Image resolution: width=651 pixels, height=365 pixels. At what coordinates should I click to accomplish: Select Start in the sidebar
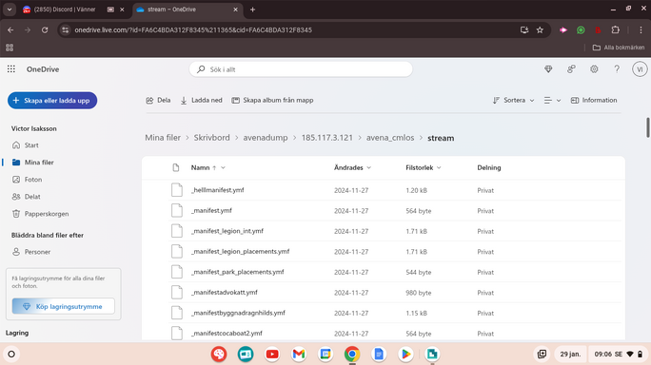pos(31,145)
